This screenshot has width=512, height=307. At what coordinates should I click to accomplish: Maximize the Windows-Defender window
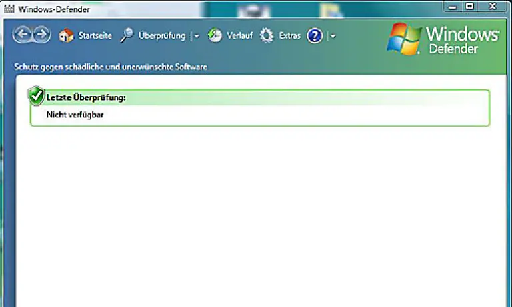tap(469, 6)
